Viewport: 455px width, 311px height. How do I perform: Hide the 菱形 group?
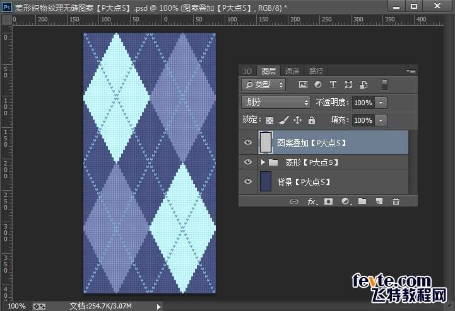click(x=247, y=162)
